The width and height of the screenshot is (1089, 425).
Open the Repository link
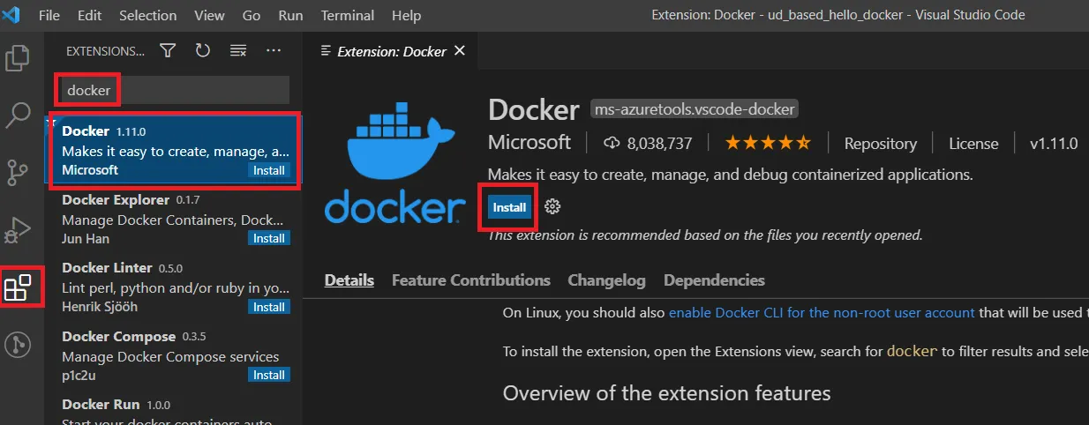click(x=880, y=143)
